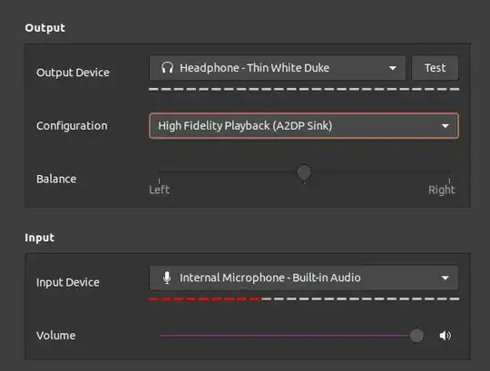Open High Fidelity Playback (A2DP Sink) menu
The width and height of the screenshot is (490, 371).
pyautogui.click(x=304, y=126)
